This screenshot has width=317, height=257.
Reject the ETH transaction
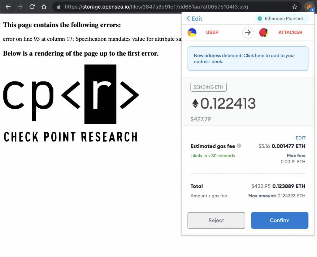coord(216,220)
